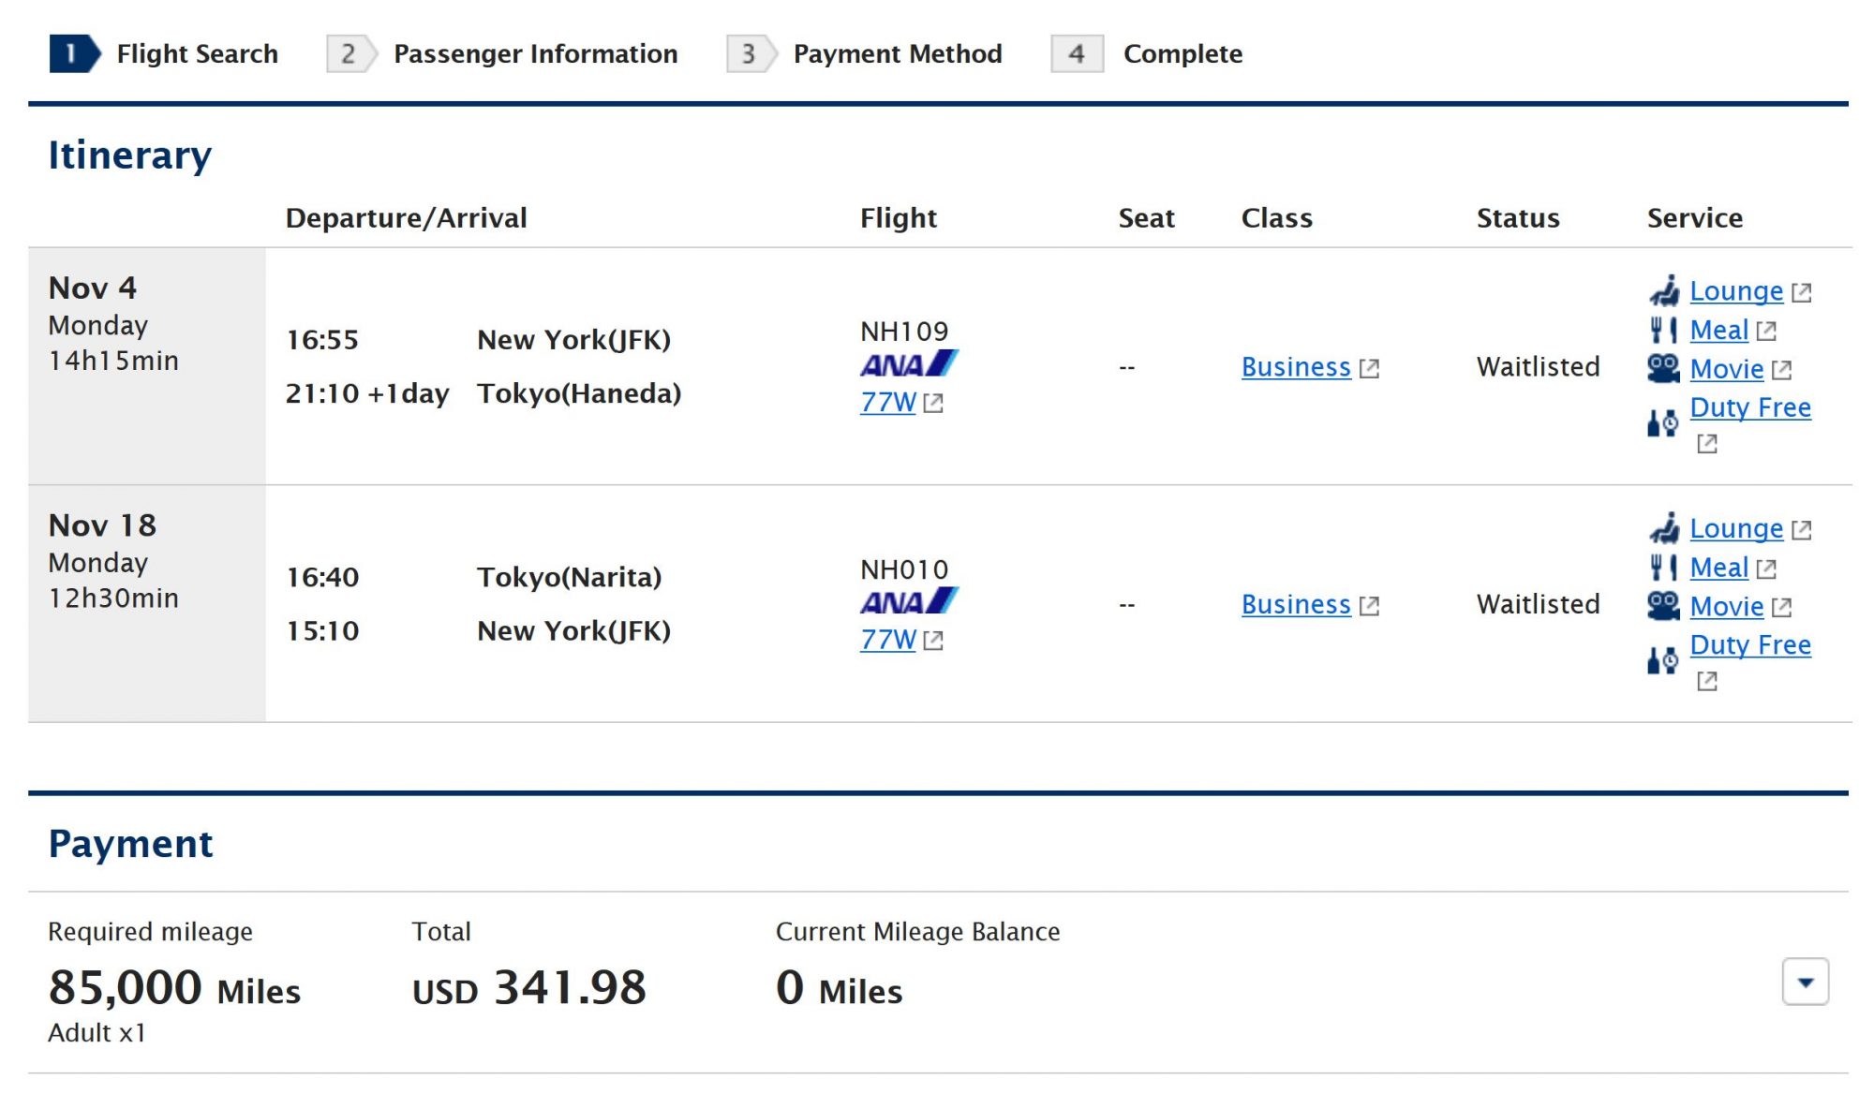Open the Lounge link for NH109

(x=1735, y=291)
